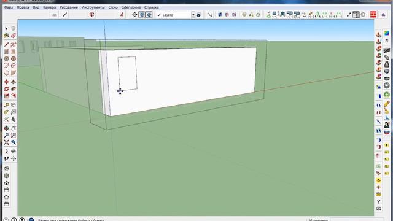Open the Вид menu
The height and width of the screenshot is (221, 393).
point(36,7)
